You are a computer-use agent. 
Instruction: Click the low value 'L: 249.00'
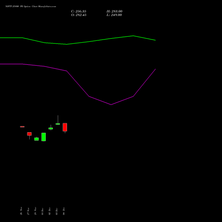114,15
